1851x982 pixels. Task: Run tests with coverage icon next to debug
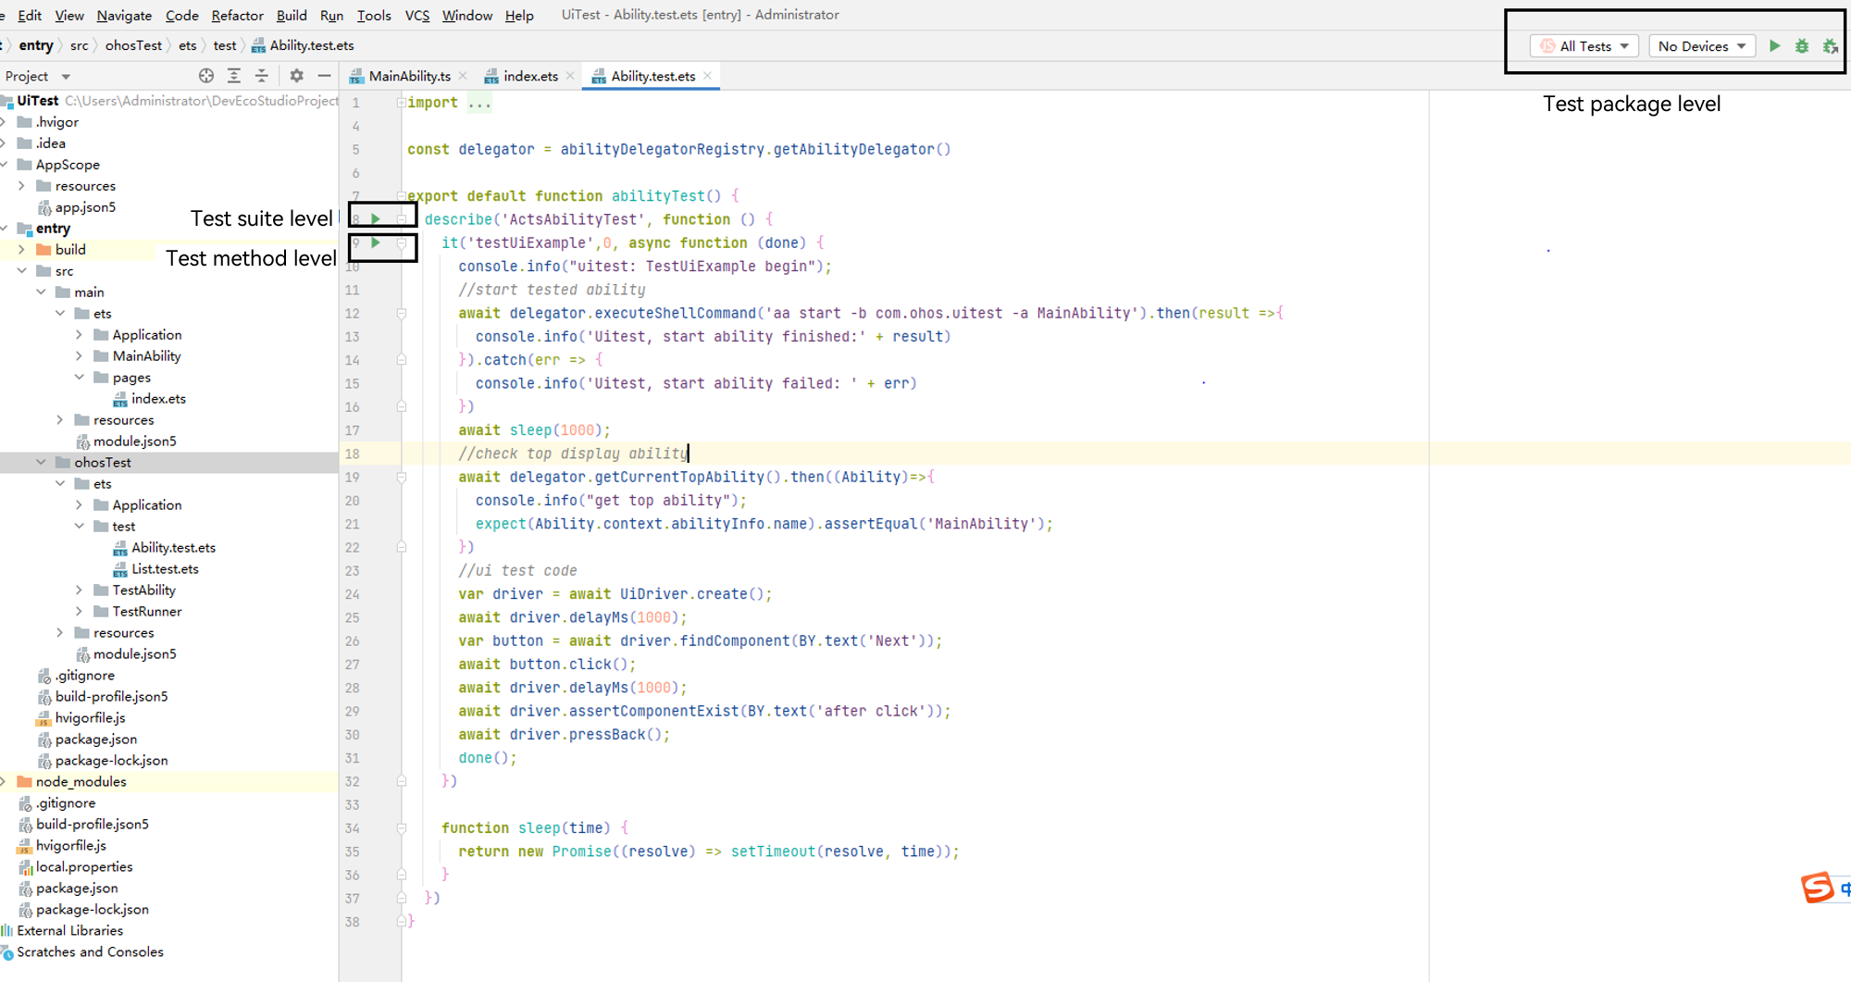coord(1831,45)
